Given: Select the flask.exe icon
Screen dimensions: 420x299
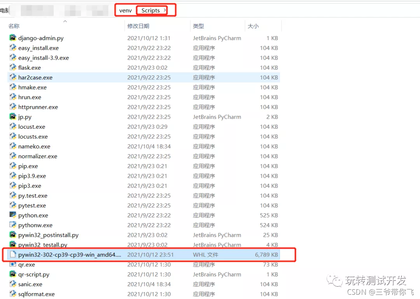Looking at the screenshot, I should pyautogui.click(x=12, y=67).
